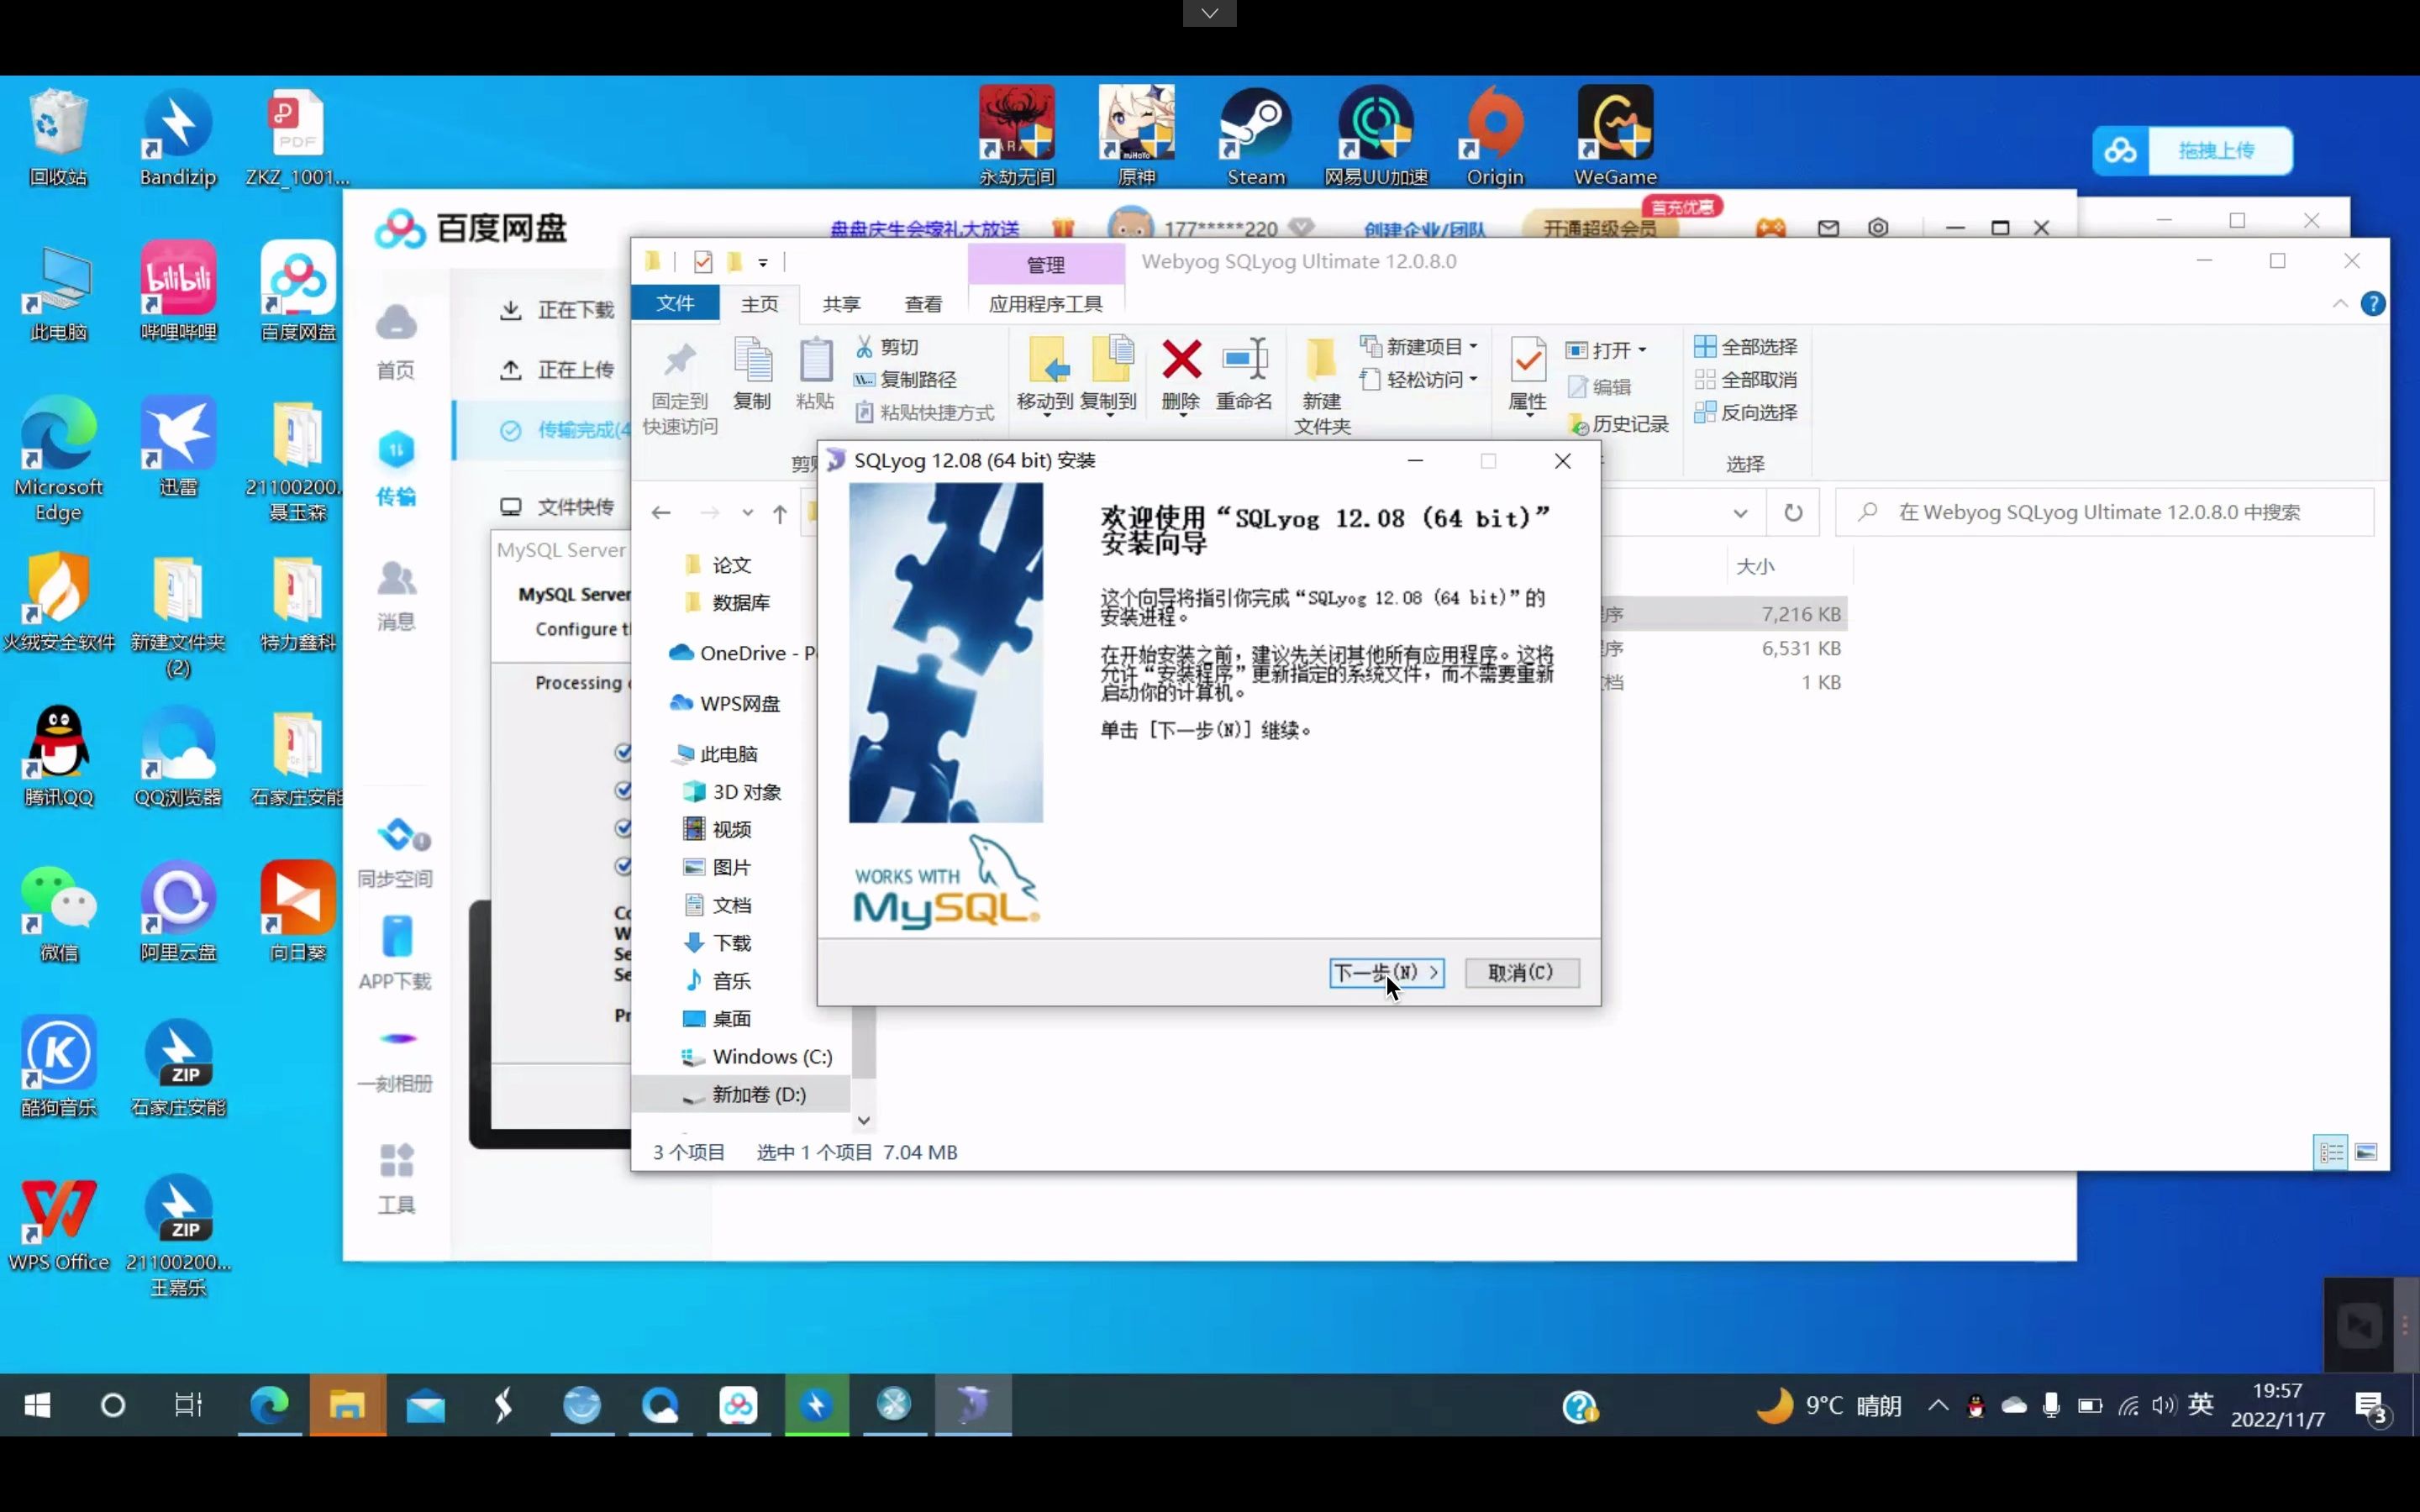Open Origin desktop shortcut
2420x1512 pixels.
1495,136
